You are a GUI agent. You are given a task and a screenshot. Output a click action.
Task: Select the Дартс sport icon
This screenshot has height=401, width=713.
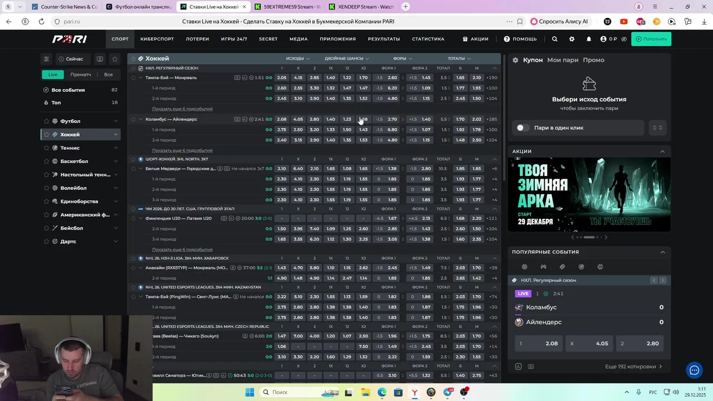pyautogui.click(x=55, y=241)
